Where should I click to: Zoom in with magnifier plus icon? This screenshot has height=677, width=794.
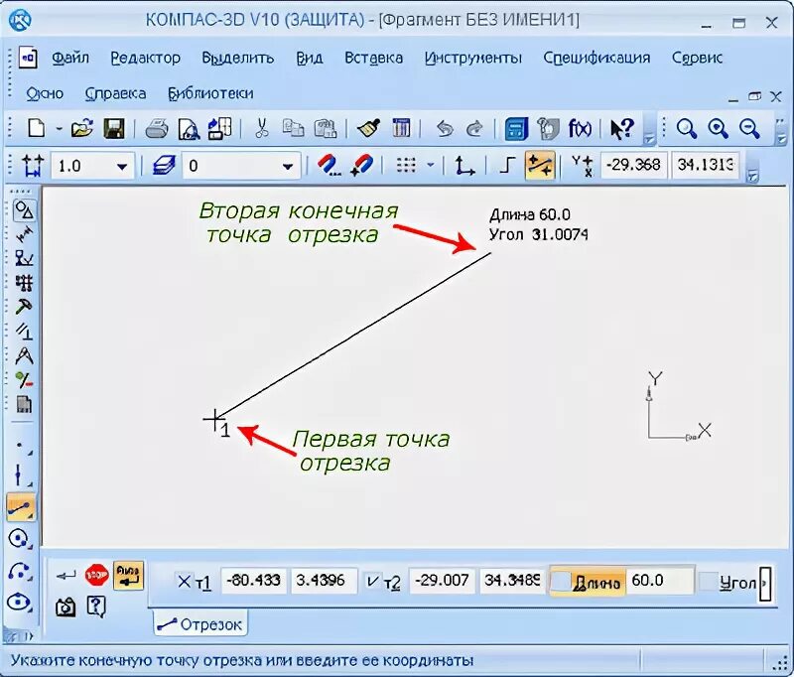[718, 129]
